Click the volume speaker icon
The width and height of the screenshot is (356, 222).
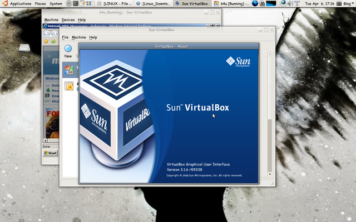coord(290,3)
